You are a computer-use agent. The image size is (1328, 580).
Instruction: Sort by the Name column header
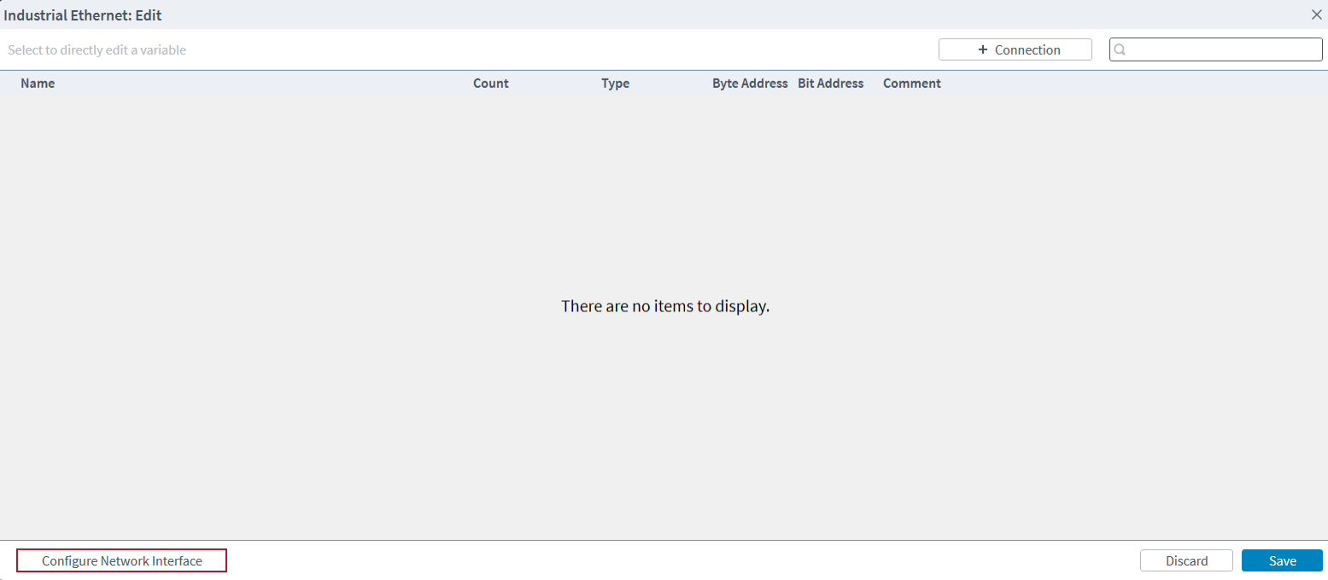[x=38, y=84]
